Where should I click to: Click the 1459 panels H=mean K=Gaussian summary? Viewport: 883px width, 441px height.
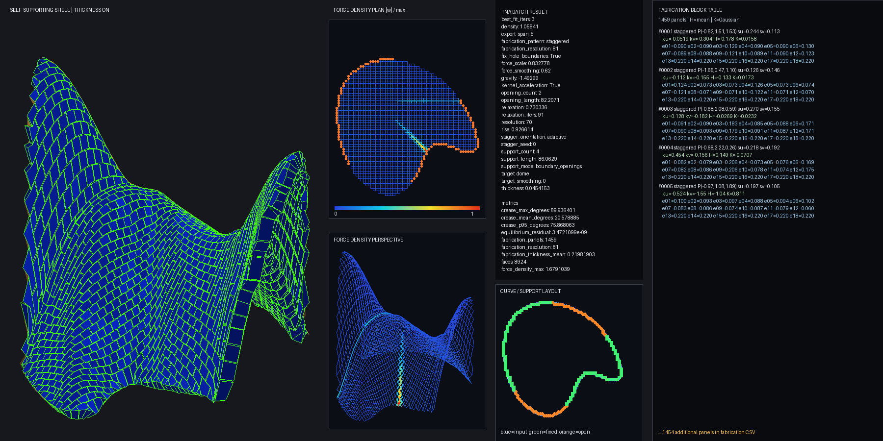pyautogui.click(x=699, y=20)
